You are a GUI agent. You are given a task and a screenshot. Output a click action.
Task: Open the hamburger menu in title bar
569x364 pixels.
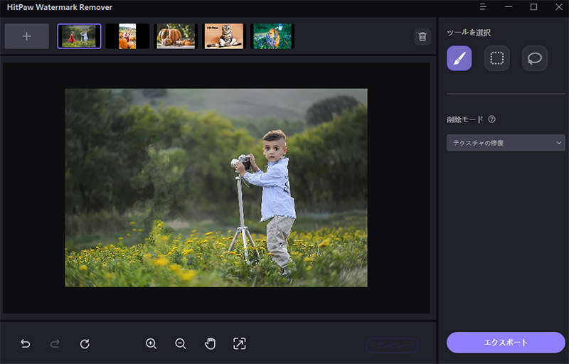(483, 7)
